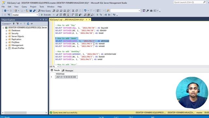Expand the Management folder

coord(6,45)
